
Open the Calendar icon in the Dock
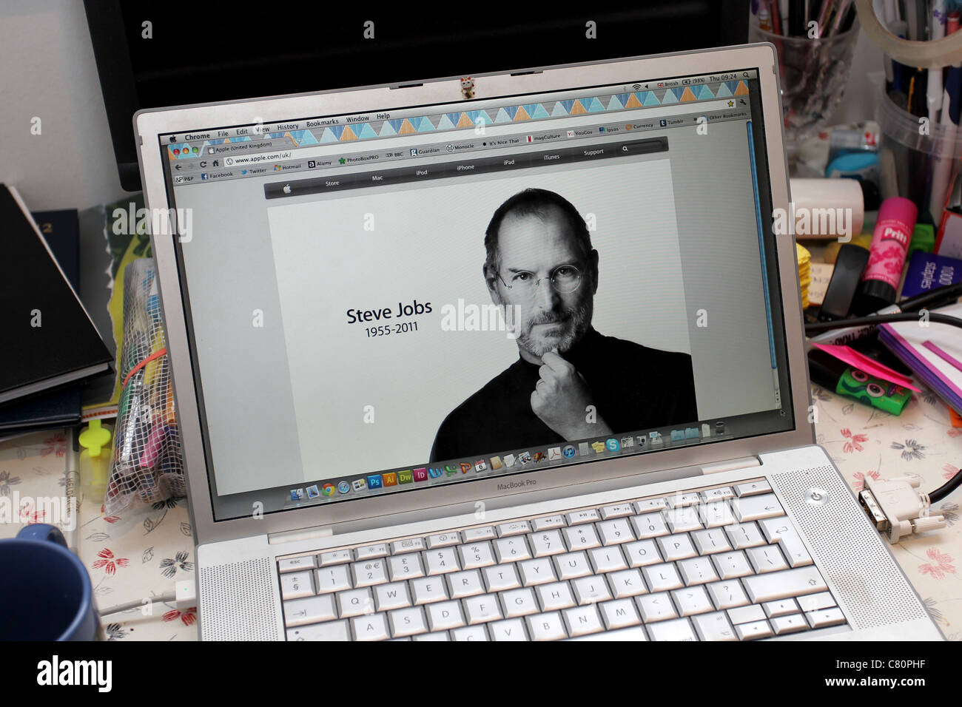[x=480, y=466]
